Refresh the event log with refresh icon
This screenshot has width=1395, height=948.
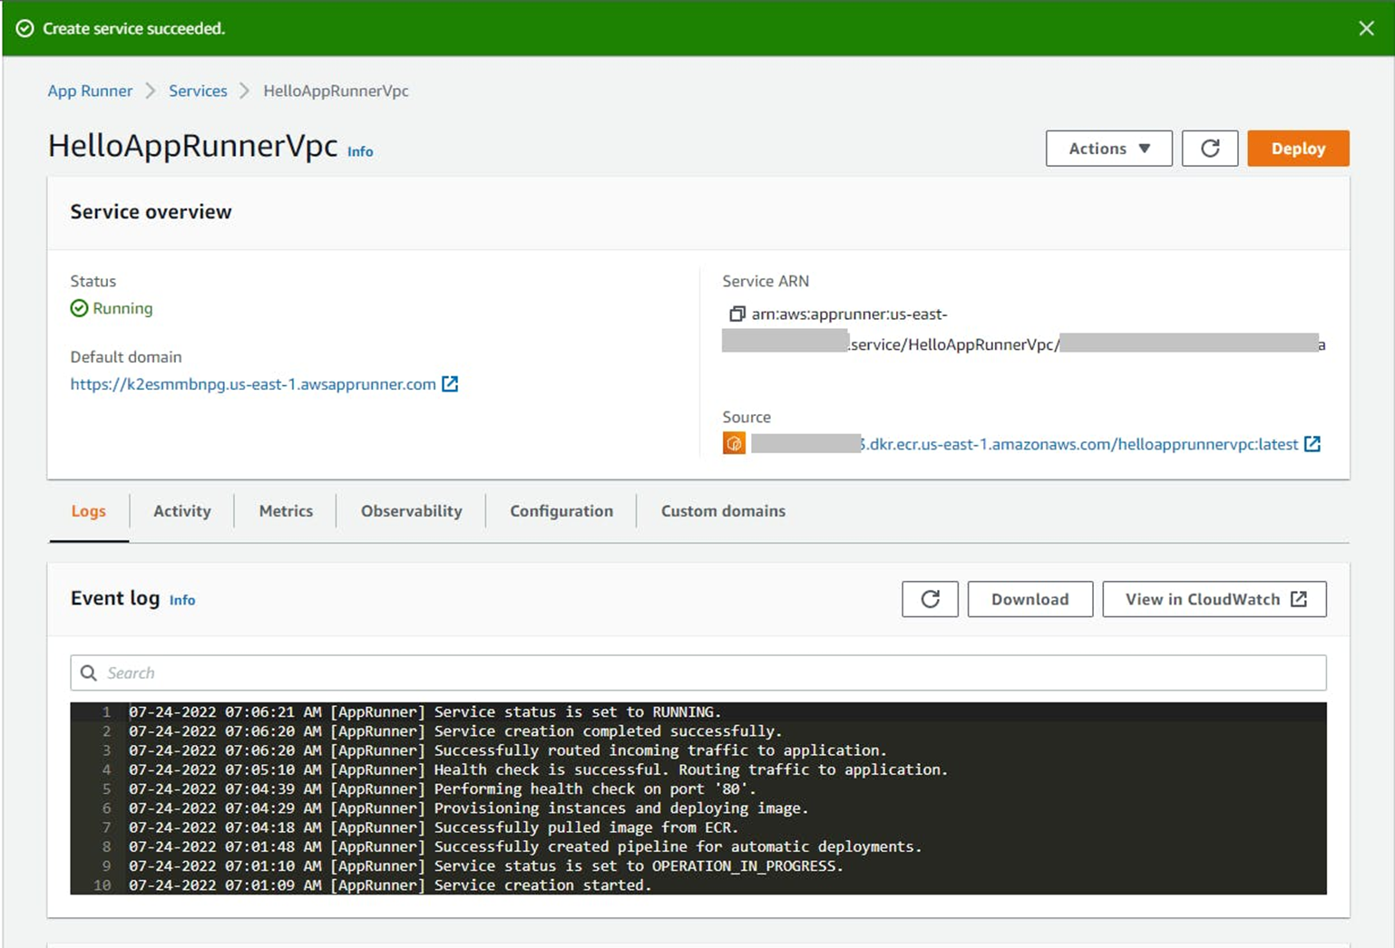[x=930, y=599]
